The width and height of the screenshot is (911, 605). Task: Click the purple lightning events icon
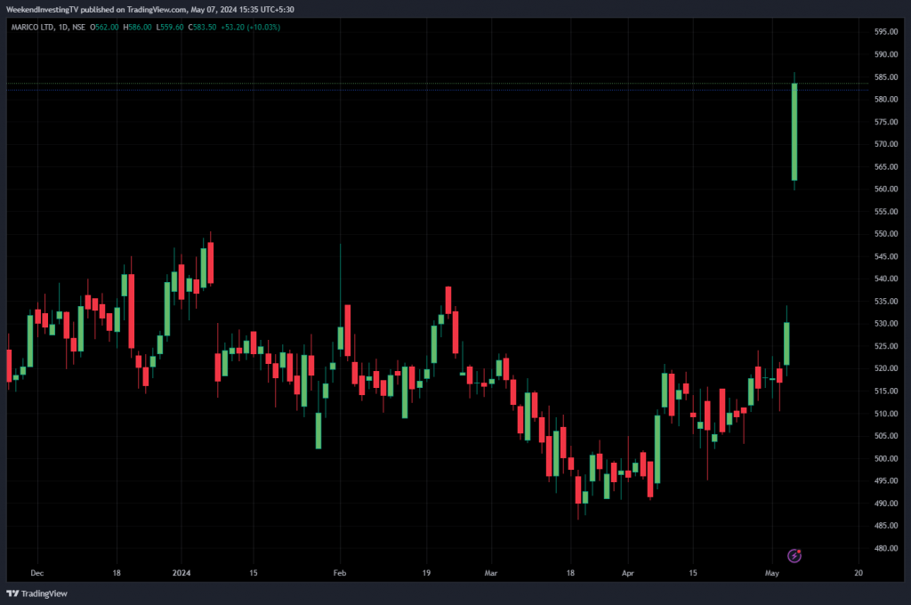point(794,555)
